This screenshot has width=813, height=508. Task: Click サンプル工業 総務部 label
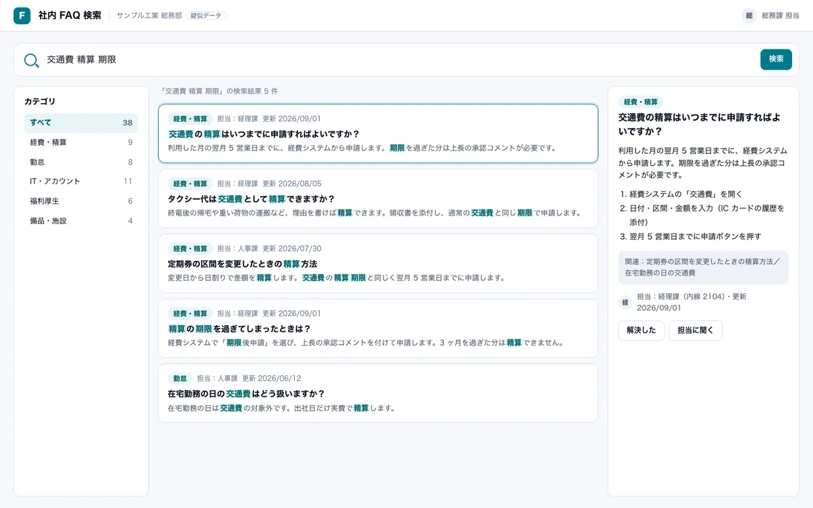[x=149, y=16]
